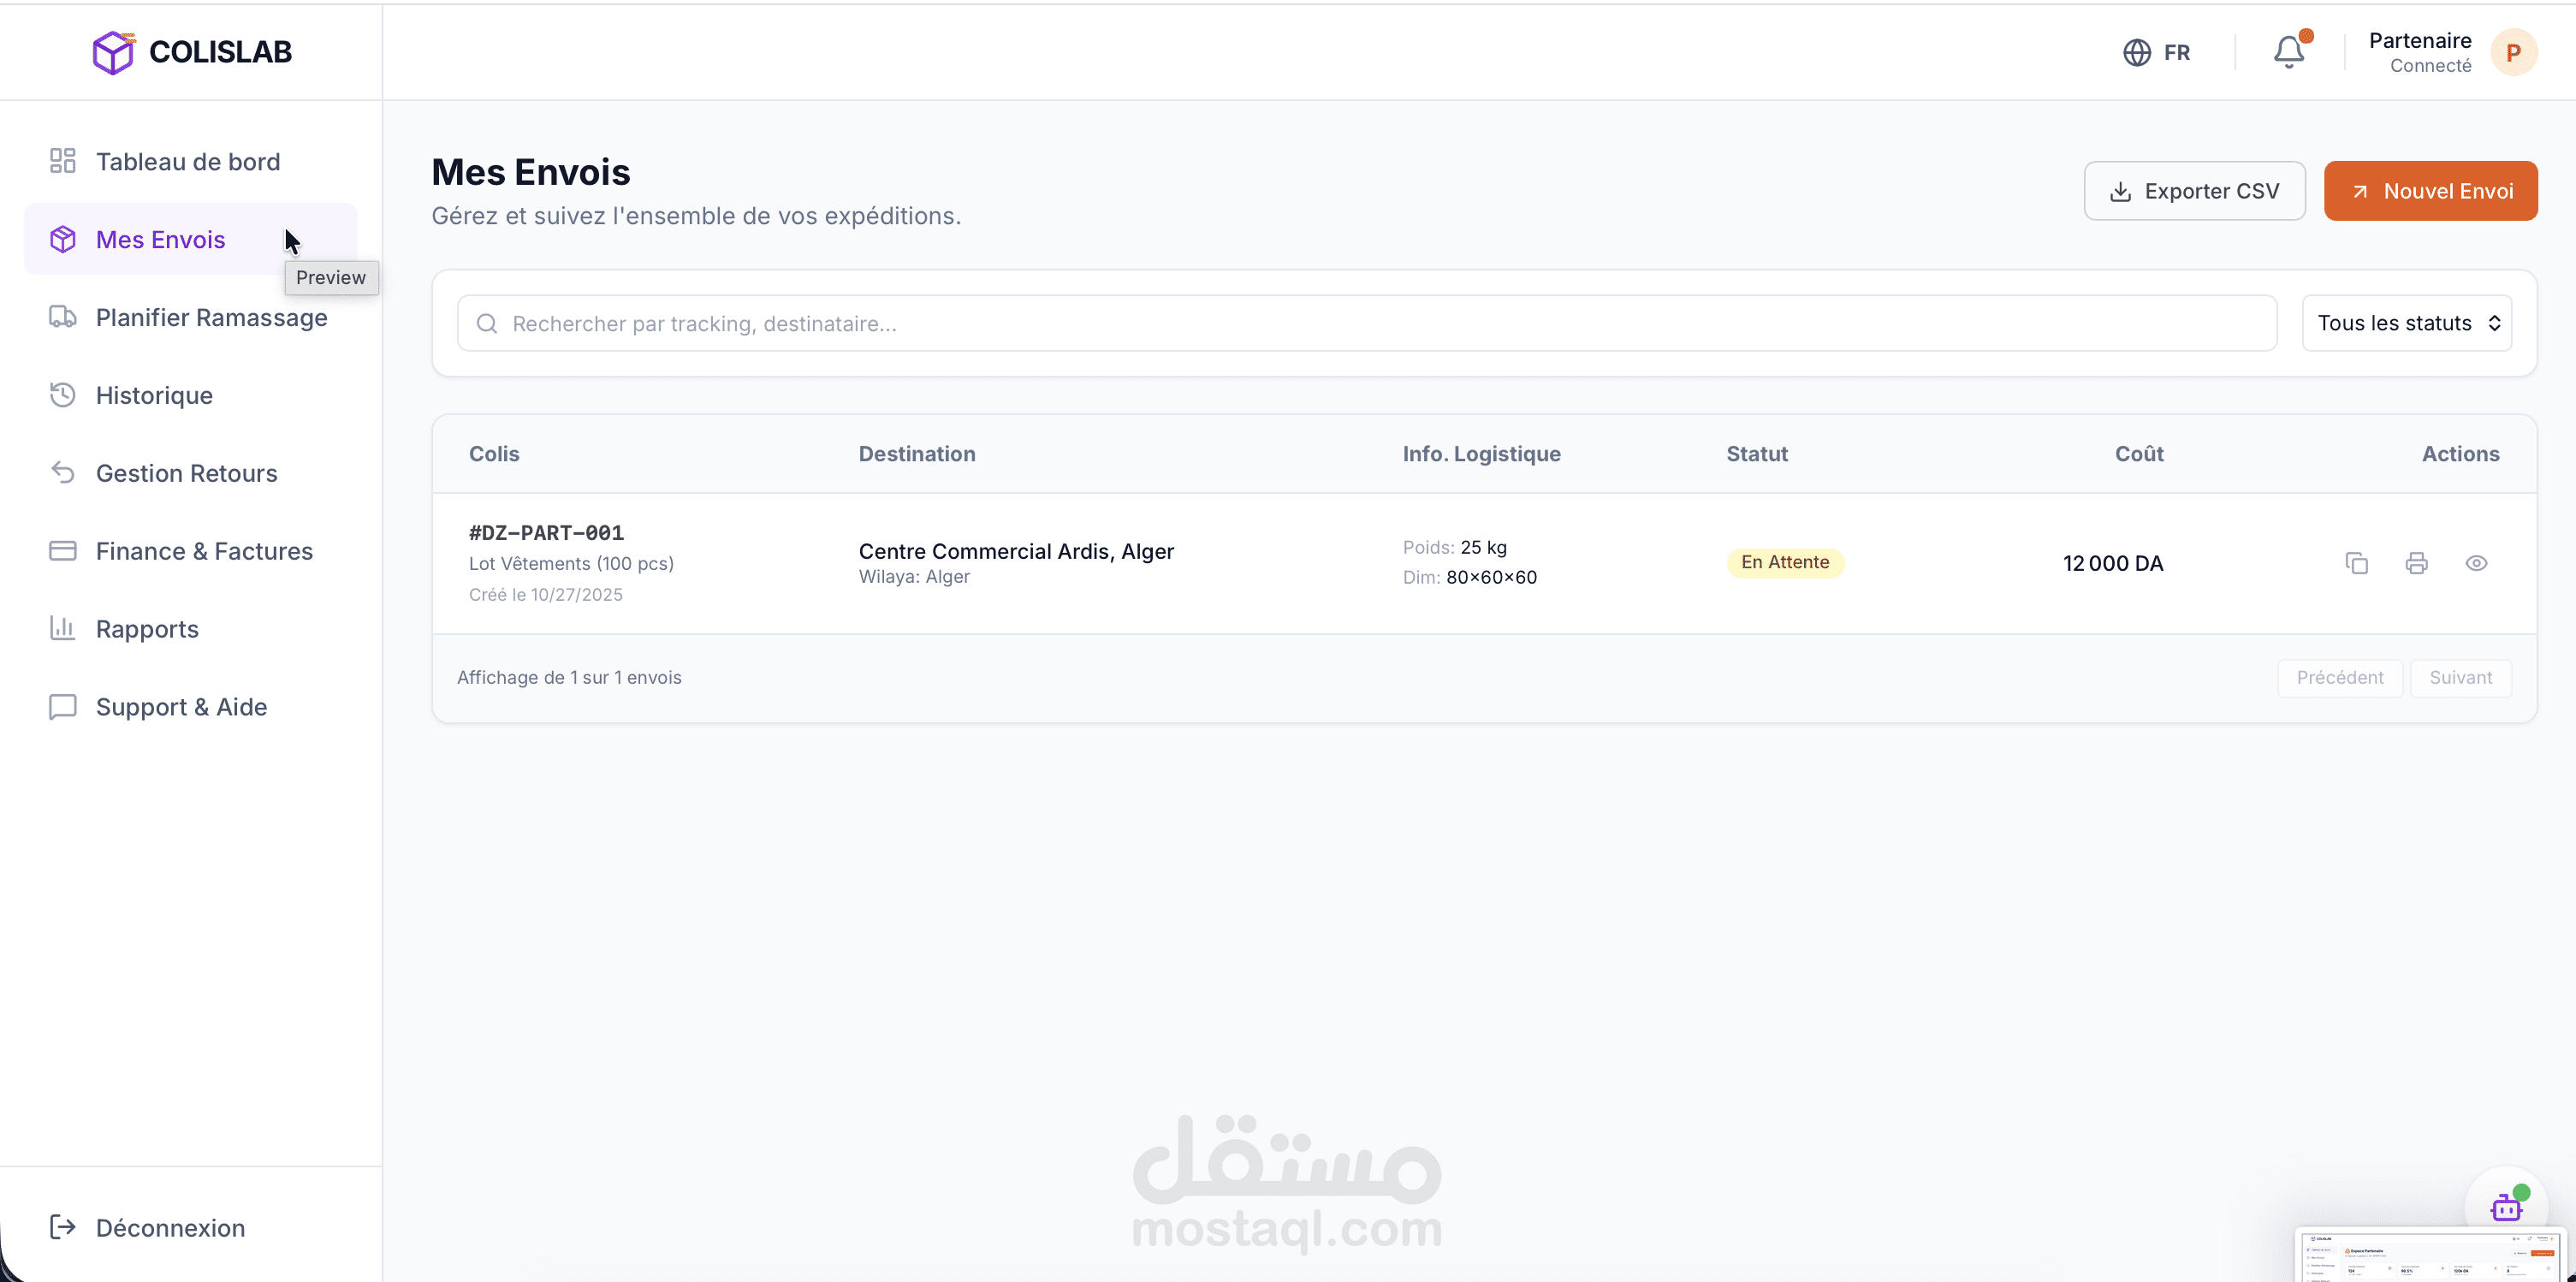Open Finance & Factures section
The image size is (2576, 1282).
[204, 552]
